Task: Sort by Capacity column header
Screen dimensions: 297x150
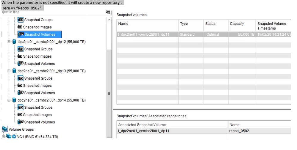Action: 242,26
